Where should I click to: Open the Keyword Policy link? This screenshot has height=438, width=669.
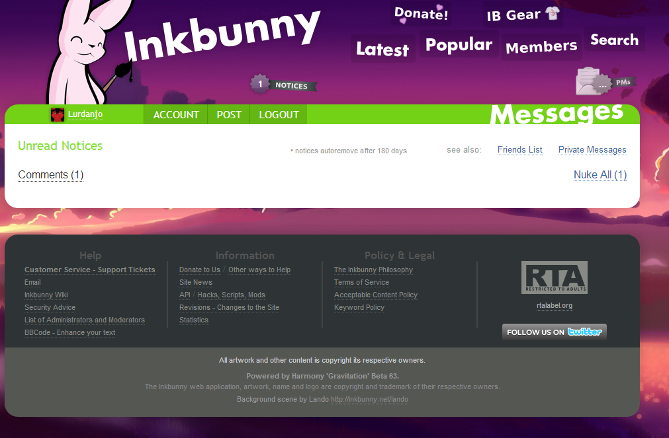[359, 307]
